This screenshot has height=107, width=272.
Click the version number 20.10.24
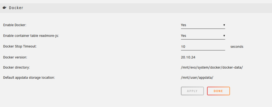point(188,57)
